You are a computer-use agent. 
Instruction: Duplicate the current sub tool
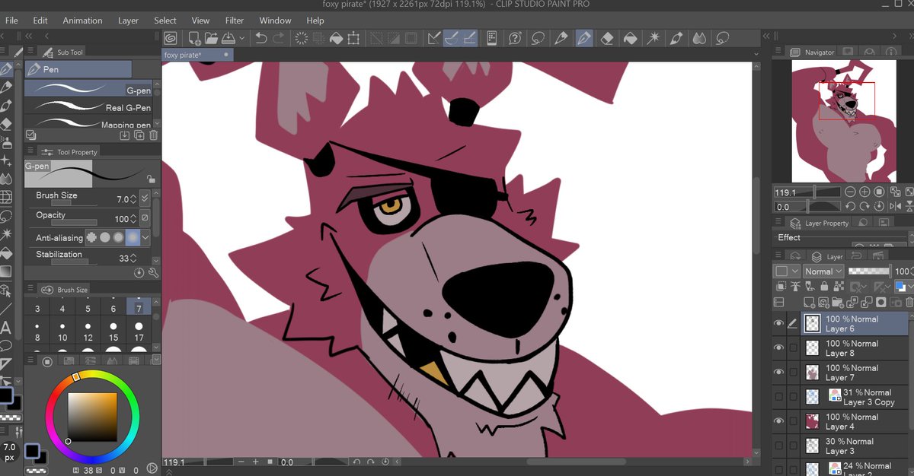(x=139, y=135)
